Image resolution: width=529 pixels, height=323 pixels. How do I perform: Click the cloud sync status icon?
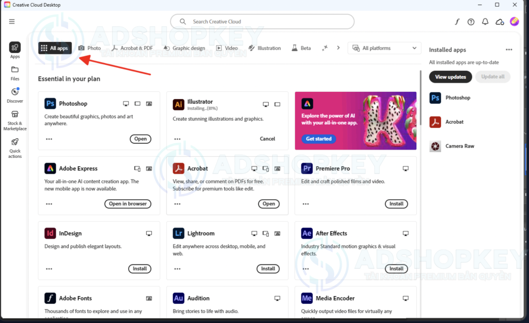500,22
